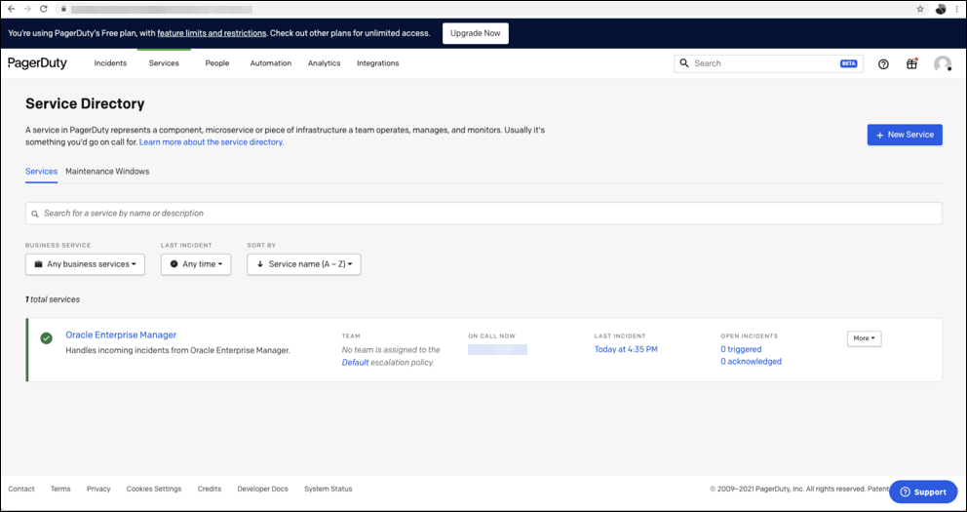
Task: Click the BETA badge in search box
Action: tap(849, 63)
